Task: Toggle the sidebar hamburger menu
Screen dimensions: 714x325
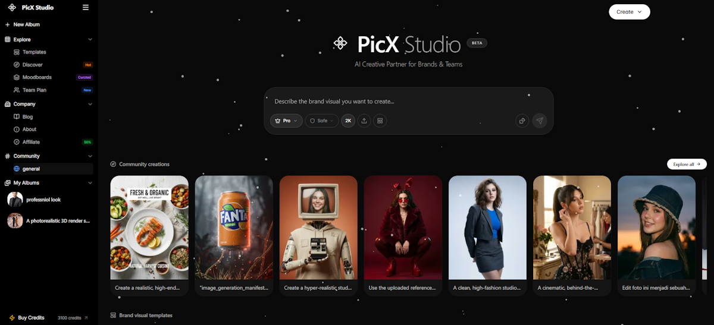Action: tap(86, 8)
